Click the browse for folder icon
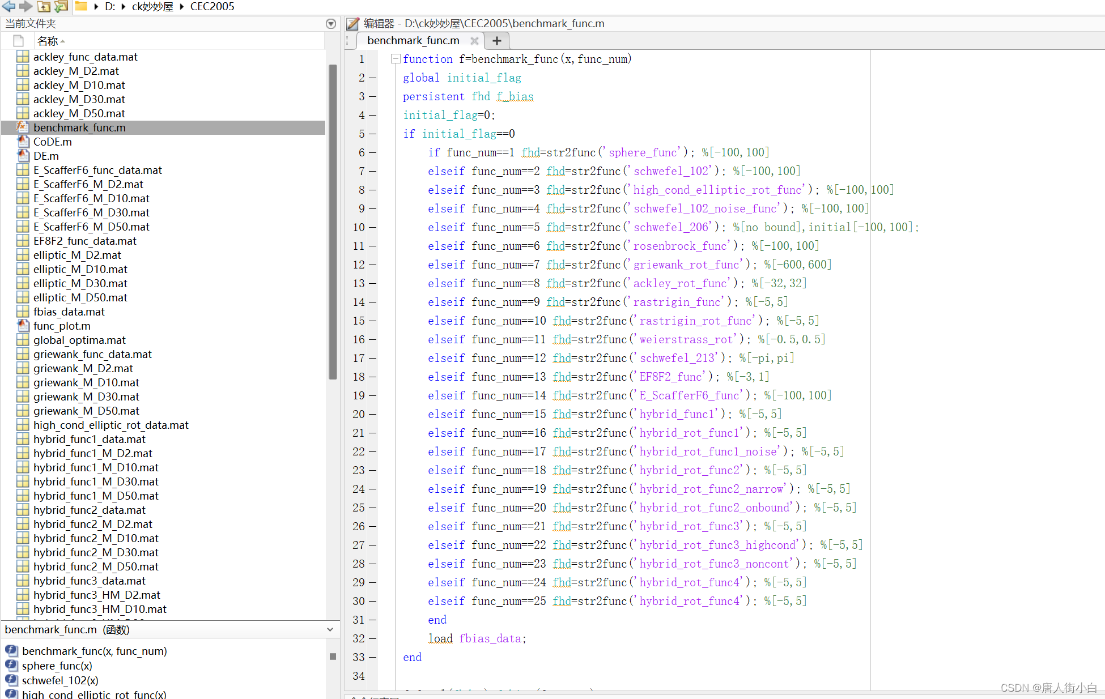 61,6
